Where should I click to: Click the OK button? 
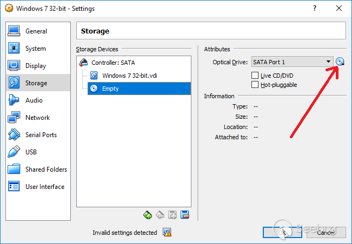pyautogui.click(x=282, y=232)
